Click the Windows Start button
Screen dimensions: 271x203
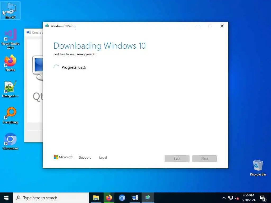(6, 198)
